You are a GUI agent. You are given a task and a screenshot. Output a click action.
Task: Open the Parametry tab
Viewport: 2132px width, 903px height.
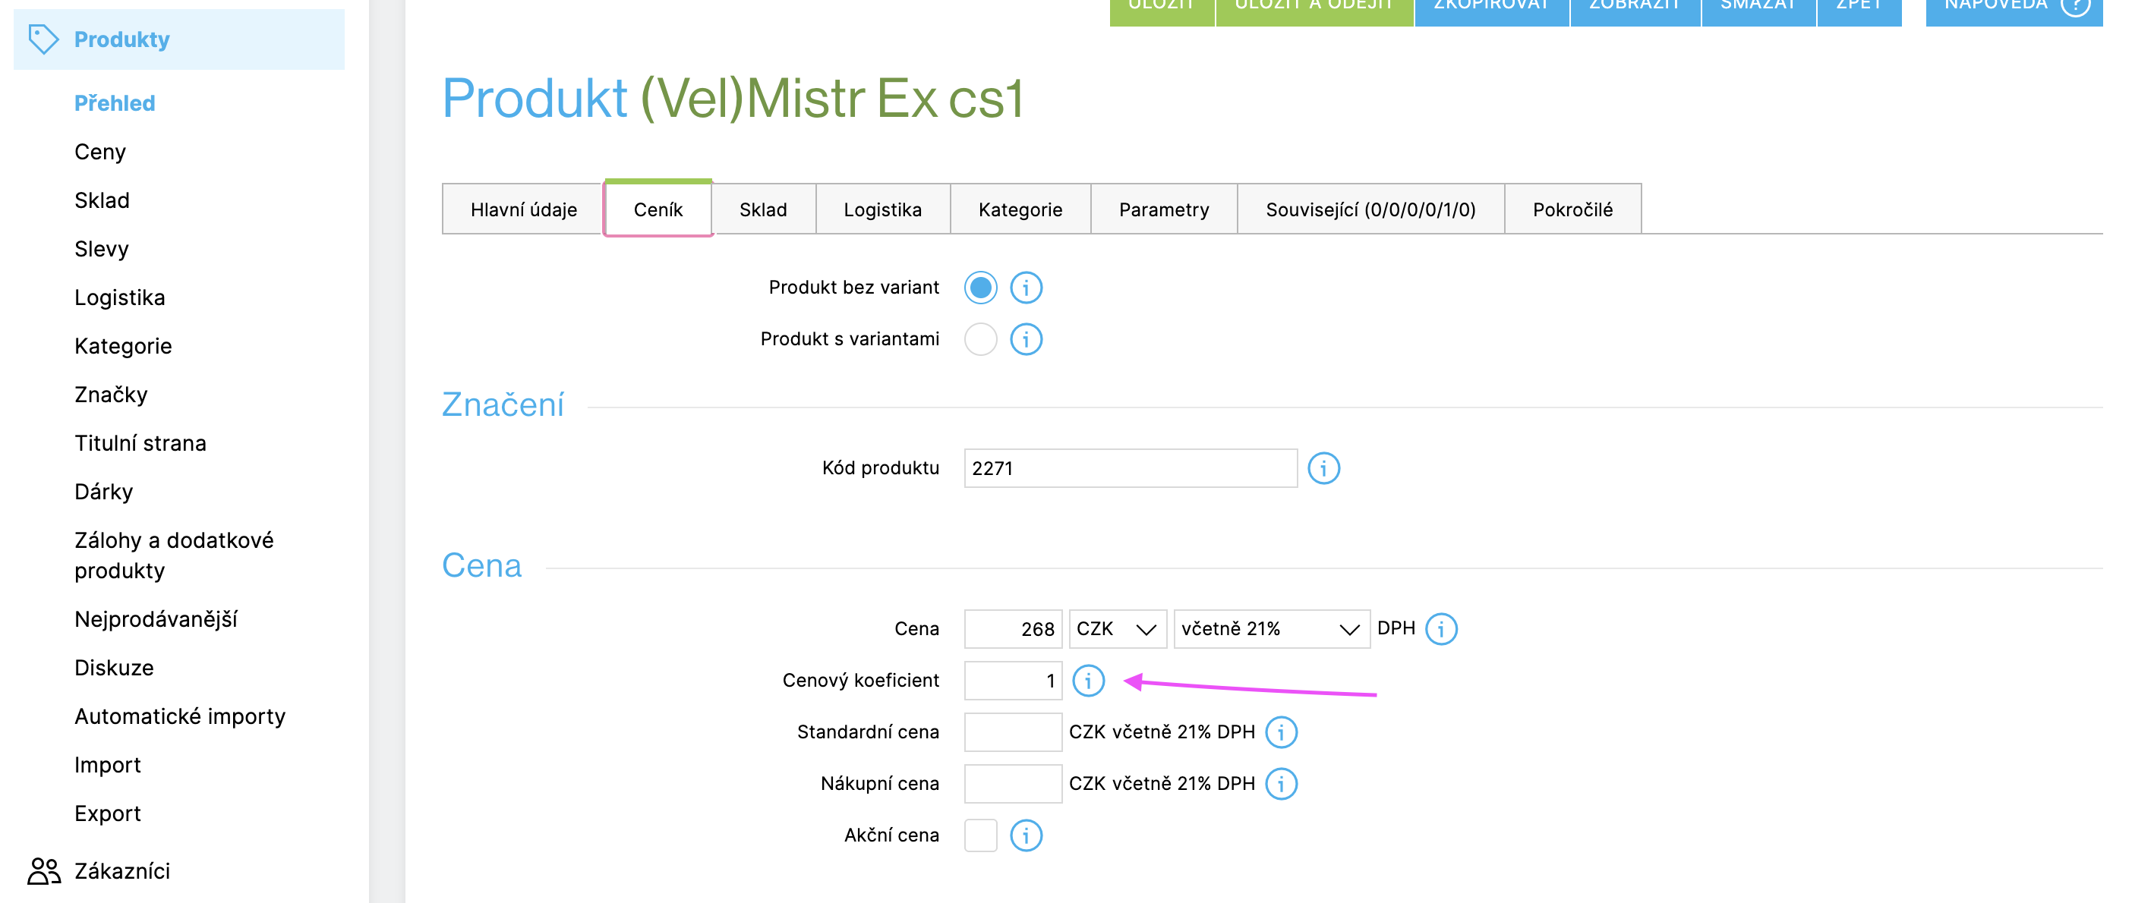click(1163, 210)
